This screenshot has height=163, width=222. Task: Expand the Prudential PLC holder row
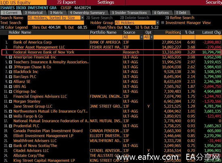point(10,126)
